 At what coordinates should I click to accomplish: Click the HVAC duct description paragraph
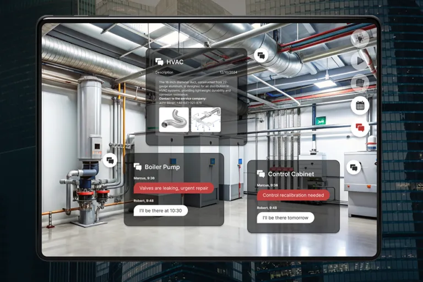(x=195, y=88)
